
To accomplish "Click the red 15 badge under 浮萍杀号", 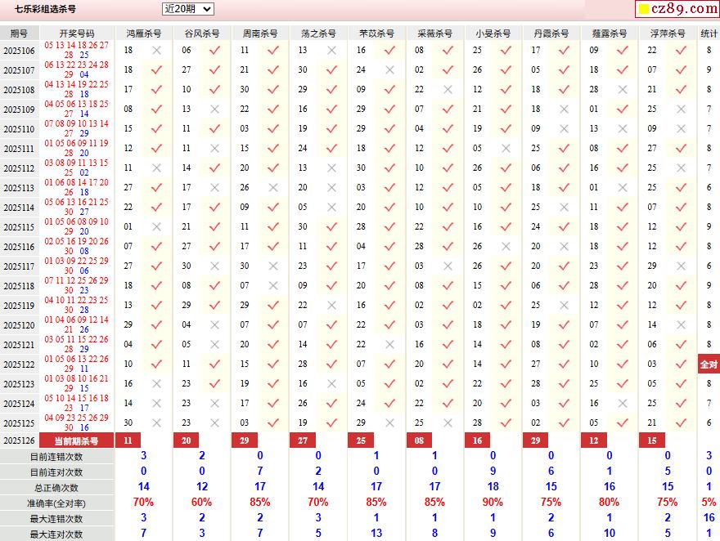I will pyautogui.click(x=652, y=440).
